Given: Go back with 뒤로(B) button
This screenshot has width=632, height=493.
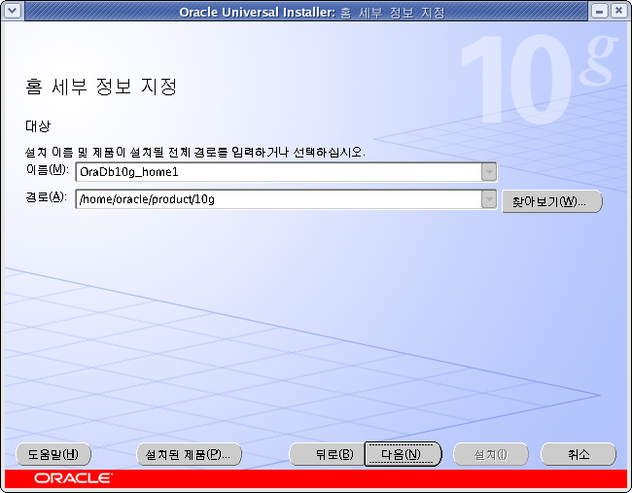Looking at the screenshot, I should 327,454.
